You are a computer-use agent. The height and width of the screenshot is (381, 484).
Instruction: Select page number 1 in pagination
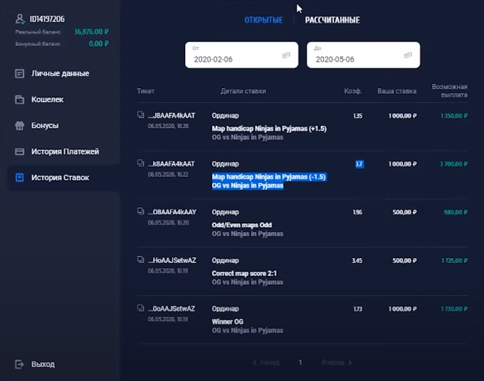300,363
